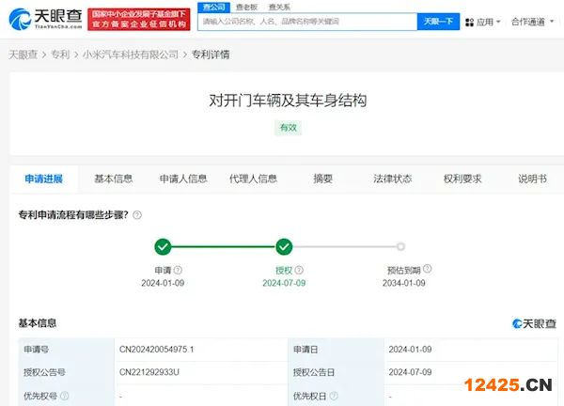Image resolution: width=564 pixels, height=406 pixels.
Task: Click info icon beside 优先权号
Action: (x=65, y=397)
